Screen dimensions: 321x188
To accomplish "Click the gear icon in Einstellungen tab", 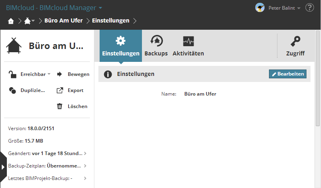I will click(x=121, y=41).
